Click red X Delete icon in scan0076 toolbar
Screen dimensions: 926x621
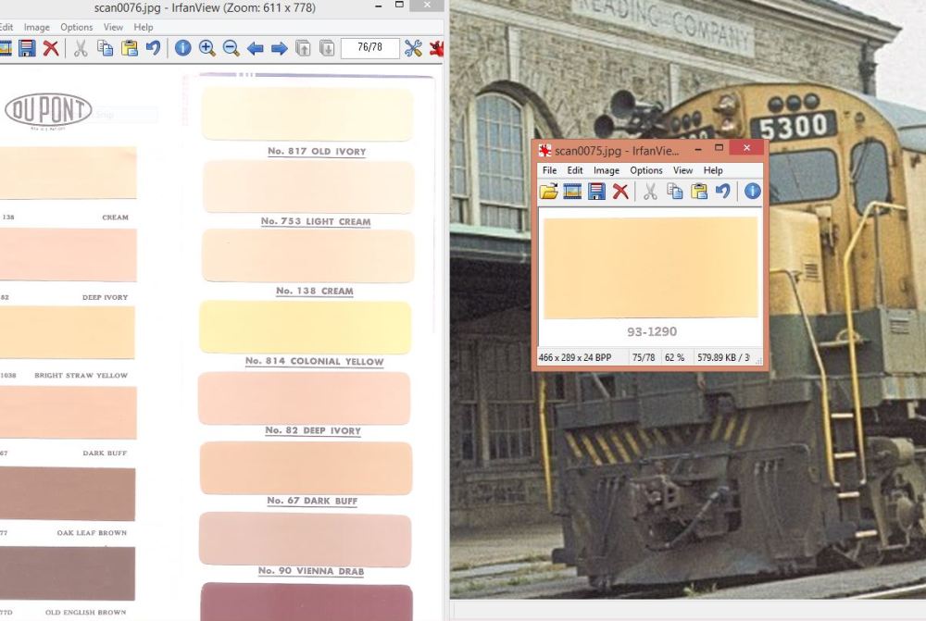51,48
